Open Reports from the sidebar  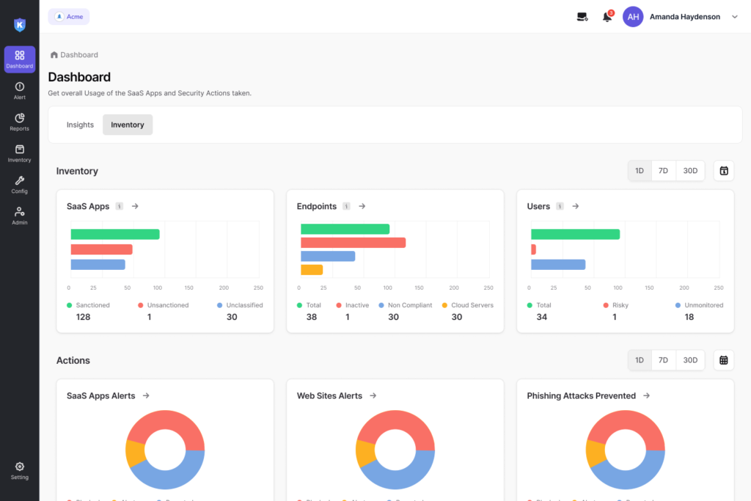click(19, 122)
